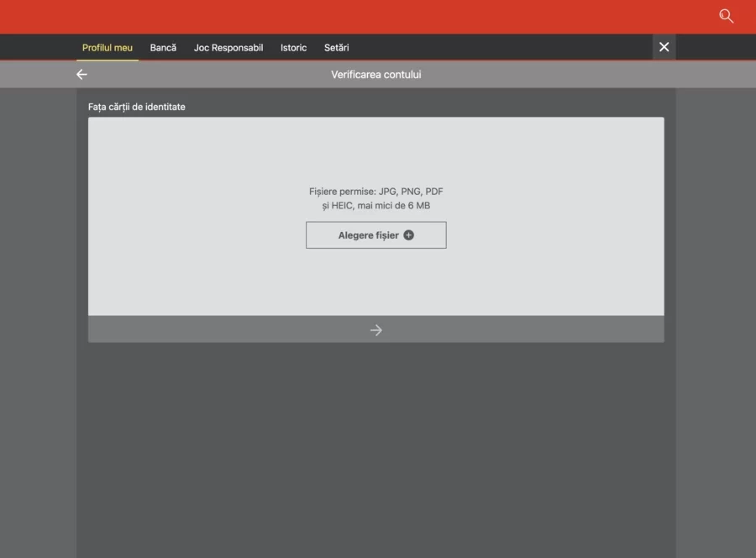This screenshot has width=756, height=558.
Task: Click the dark empty panel below the upload card
Action: click(x=376, y=450)
